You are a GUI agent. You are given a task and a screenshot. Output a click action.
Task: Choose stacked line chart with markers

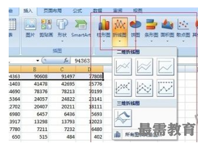pyautogui.click(x=144, y=88)
